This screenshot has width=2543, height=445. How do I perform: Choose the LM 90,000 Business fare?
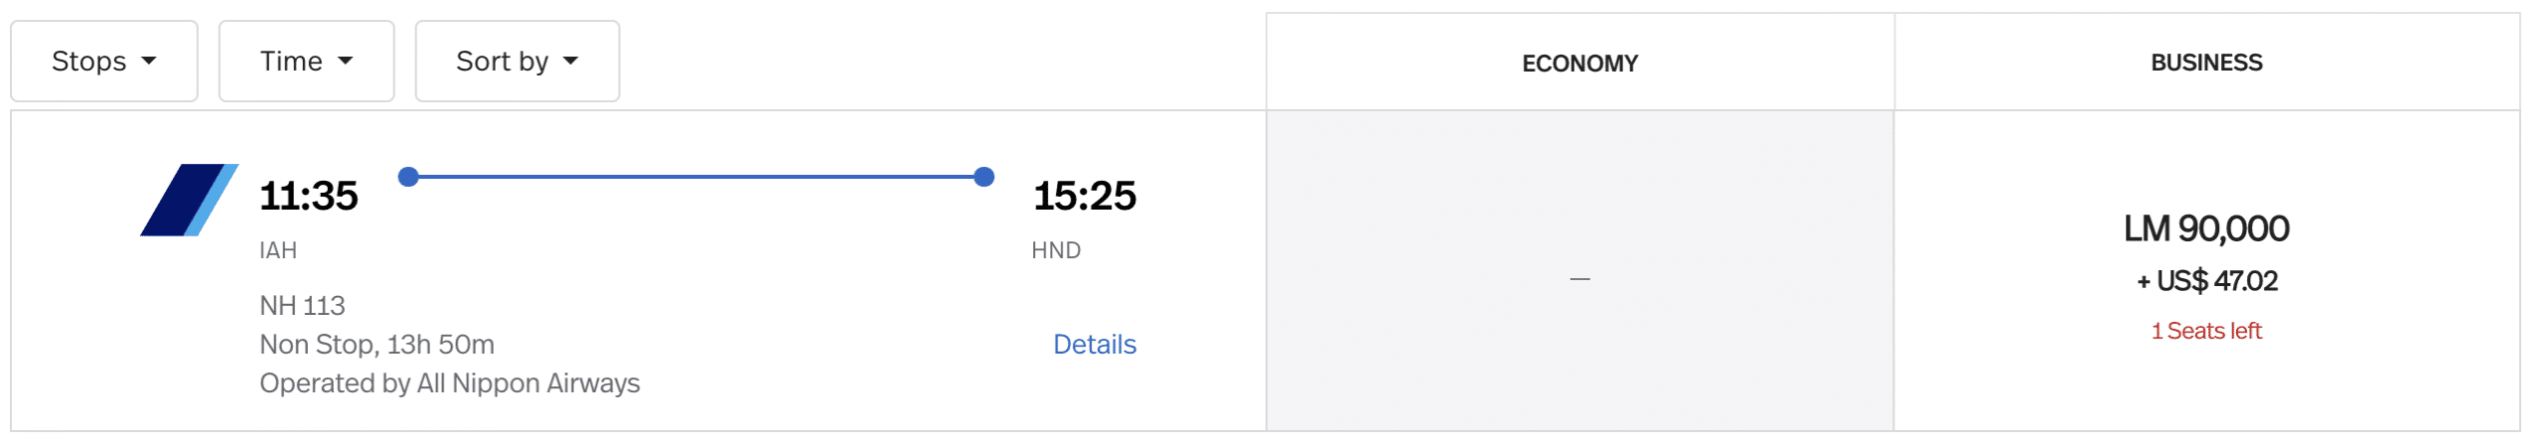[2206, 229]
